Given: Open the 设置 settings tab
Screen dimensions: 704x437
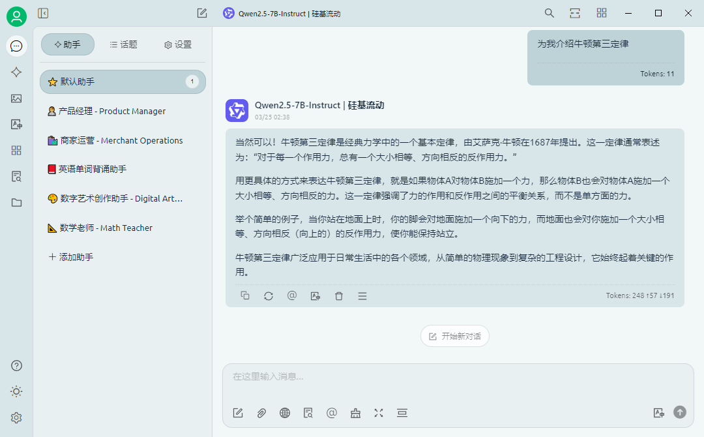Looking at the screenshot, I should coord(176,44).
